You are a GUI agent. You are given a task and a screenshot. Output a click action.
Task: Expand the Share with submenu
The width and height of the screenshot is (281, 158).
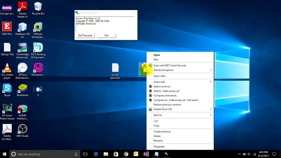pyautogui.click(x=180, y=82)
